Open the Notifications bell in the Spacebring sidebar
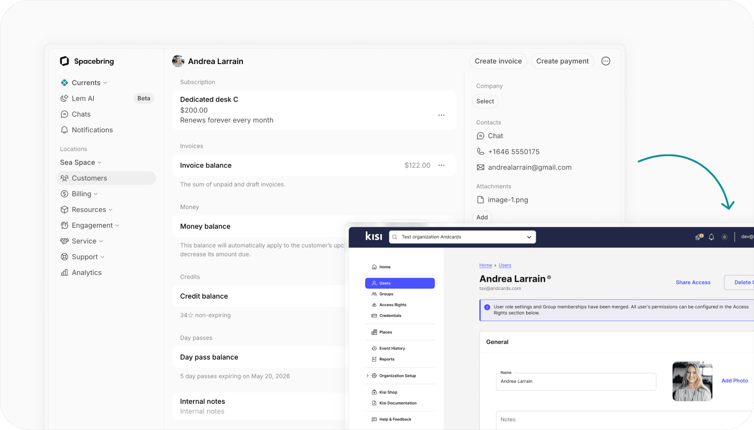The image size is (754, 430). coord(65,130)
